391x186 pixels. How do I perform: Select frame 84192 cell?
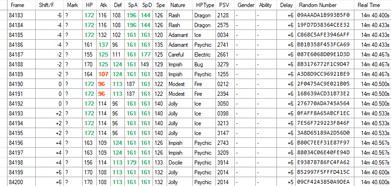[21, 104]
